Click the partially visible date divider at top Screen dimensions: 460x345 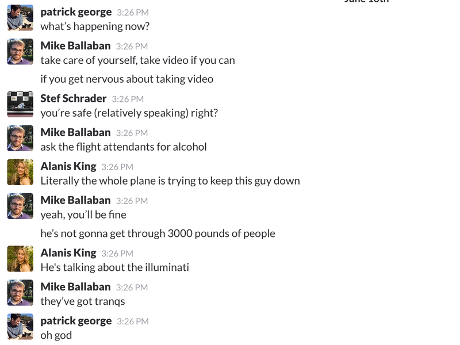[366, 1]
